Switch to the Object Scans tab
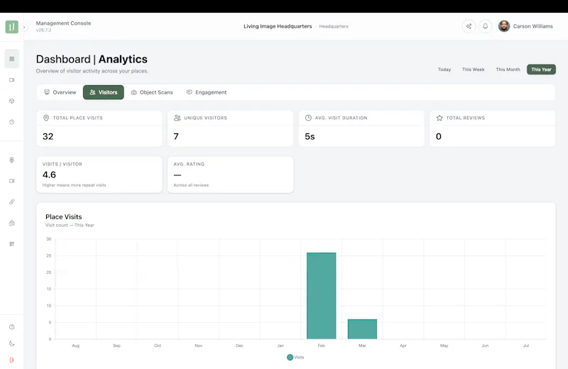 coord(152,92)
